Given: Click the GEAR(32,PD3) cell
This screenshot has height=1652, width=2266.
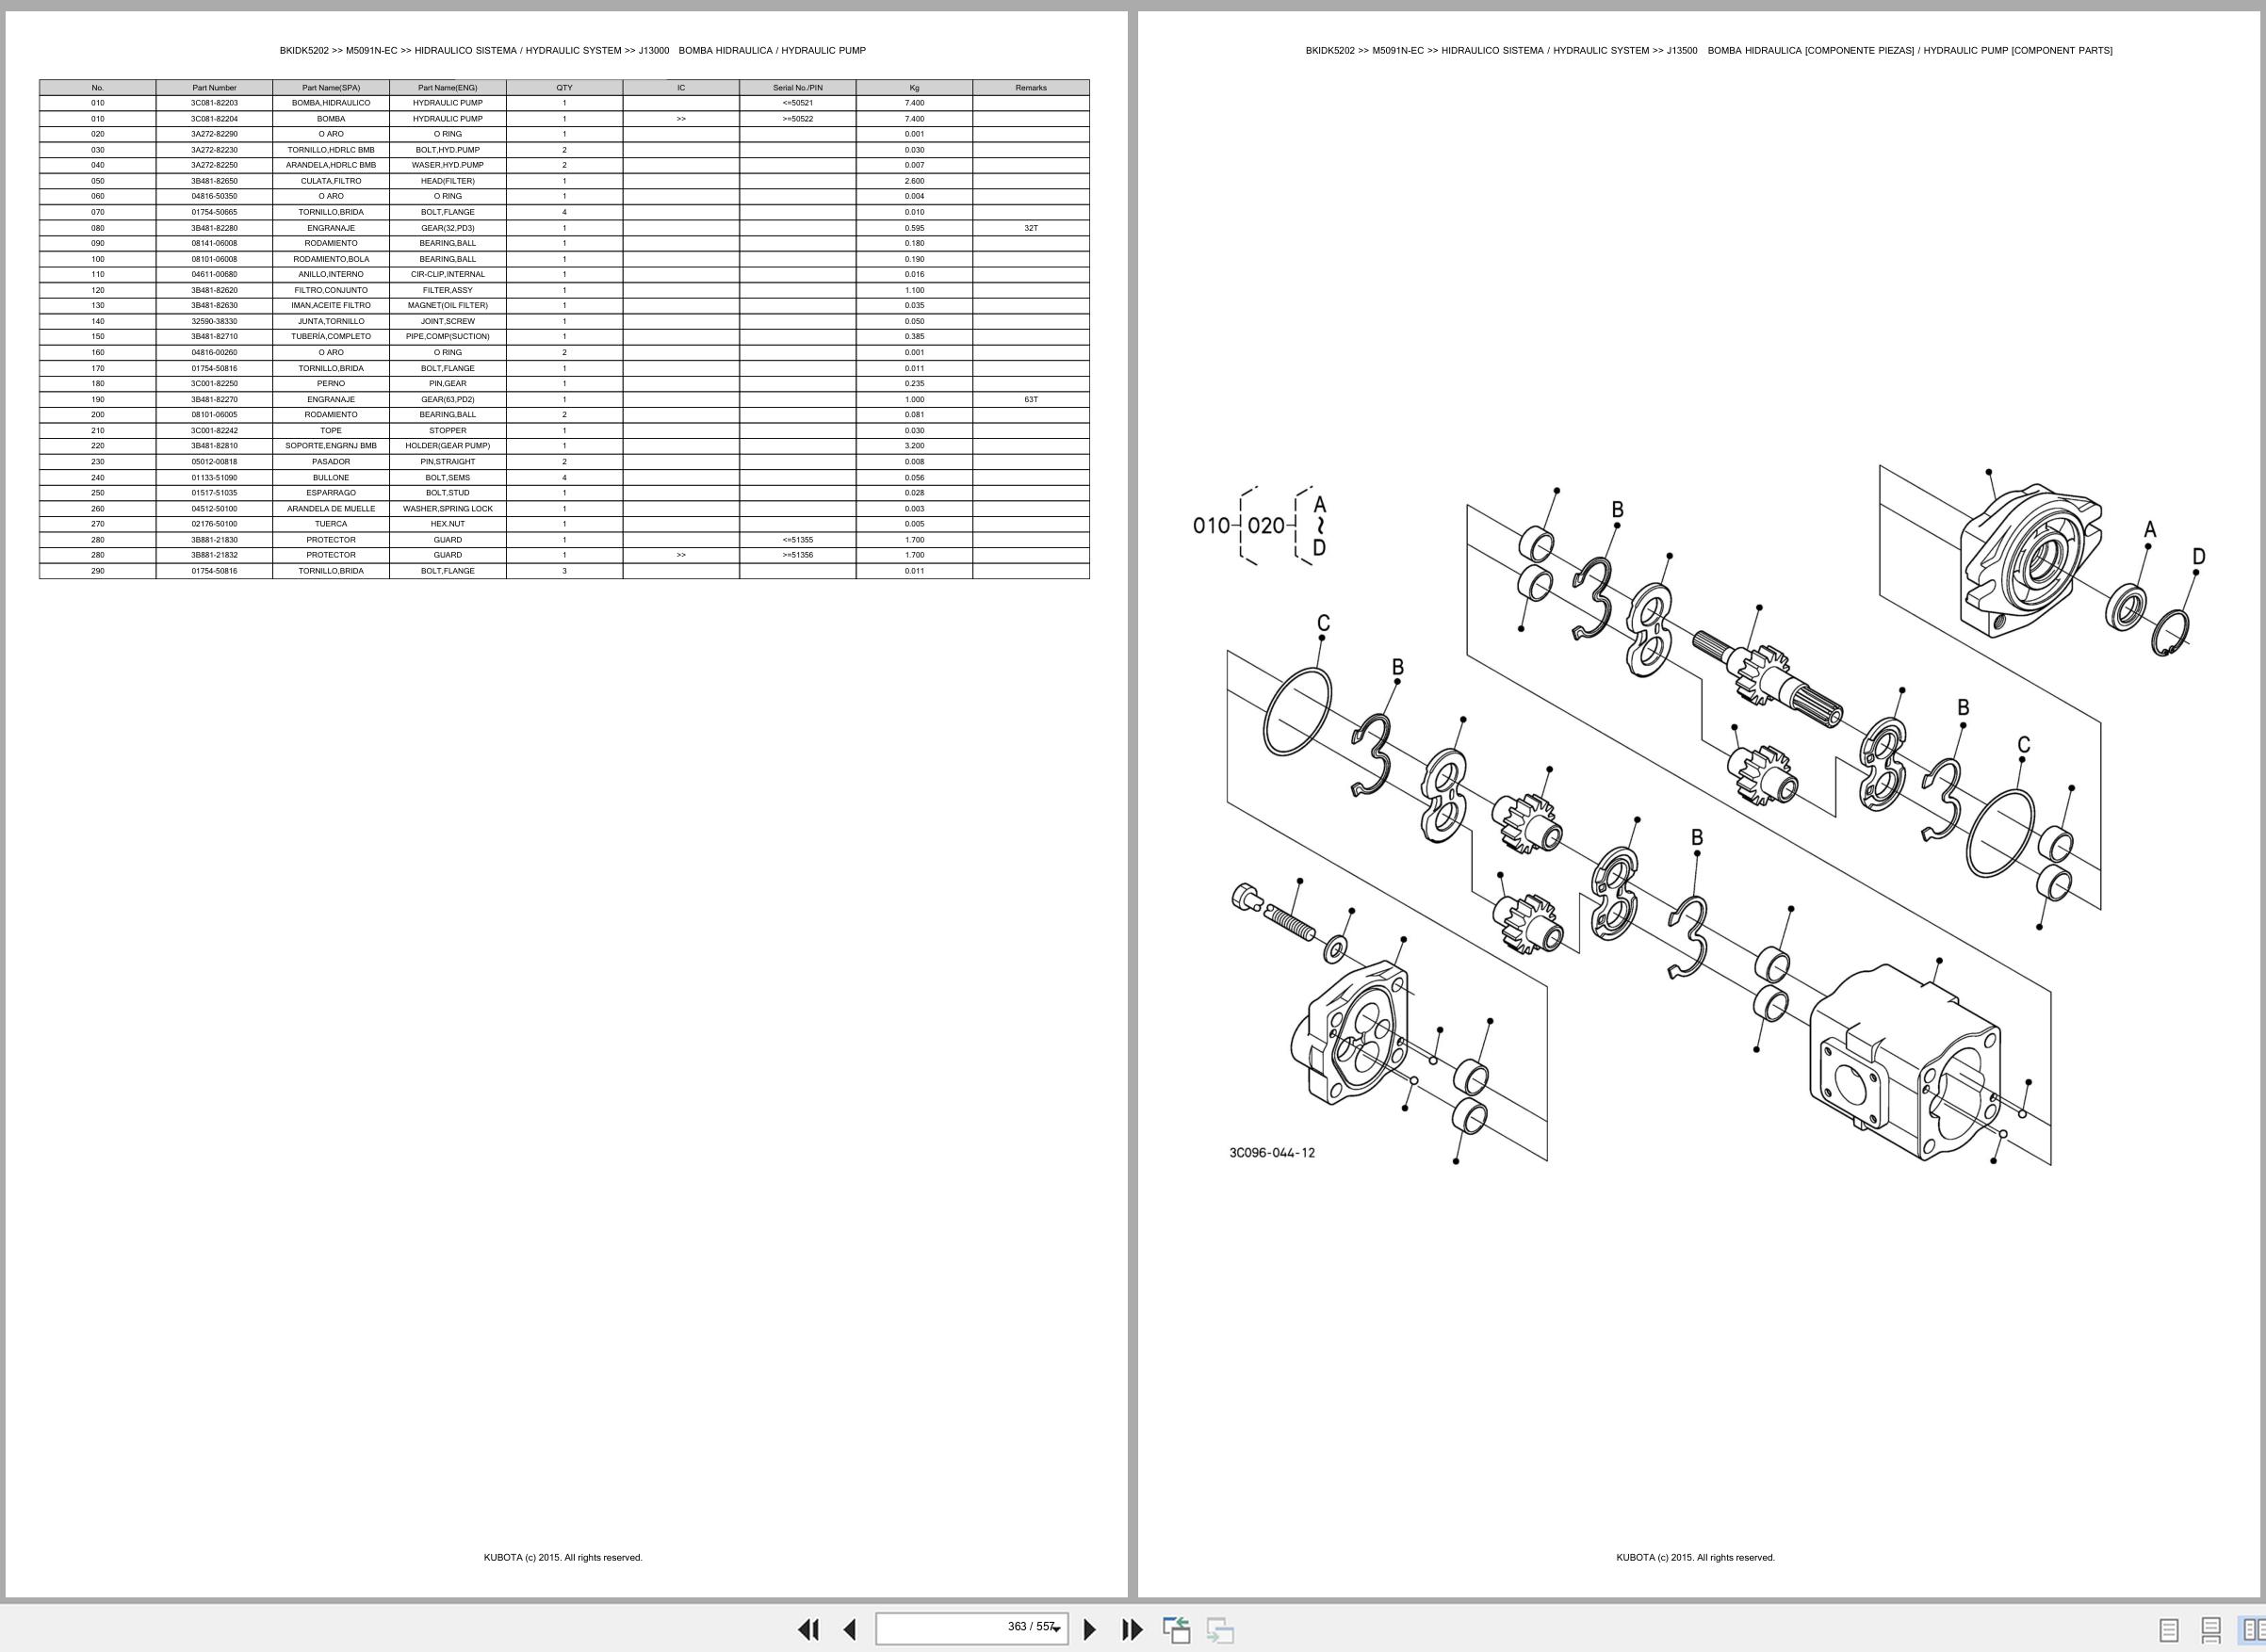Looking at the screenshot, I should [x=448, y=228].
